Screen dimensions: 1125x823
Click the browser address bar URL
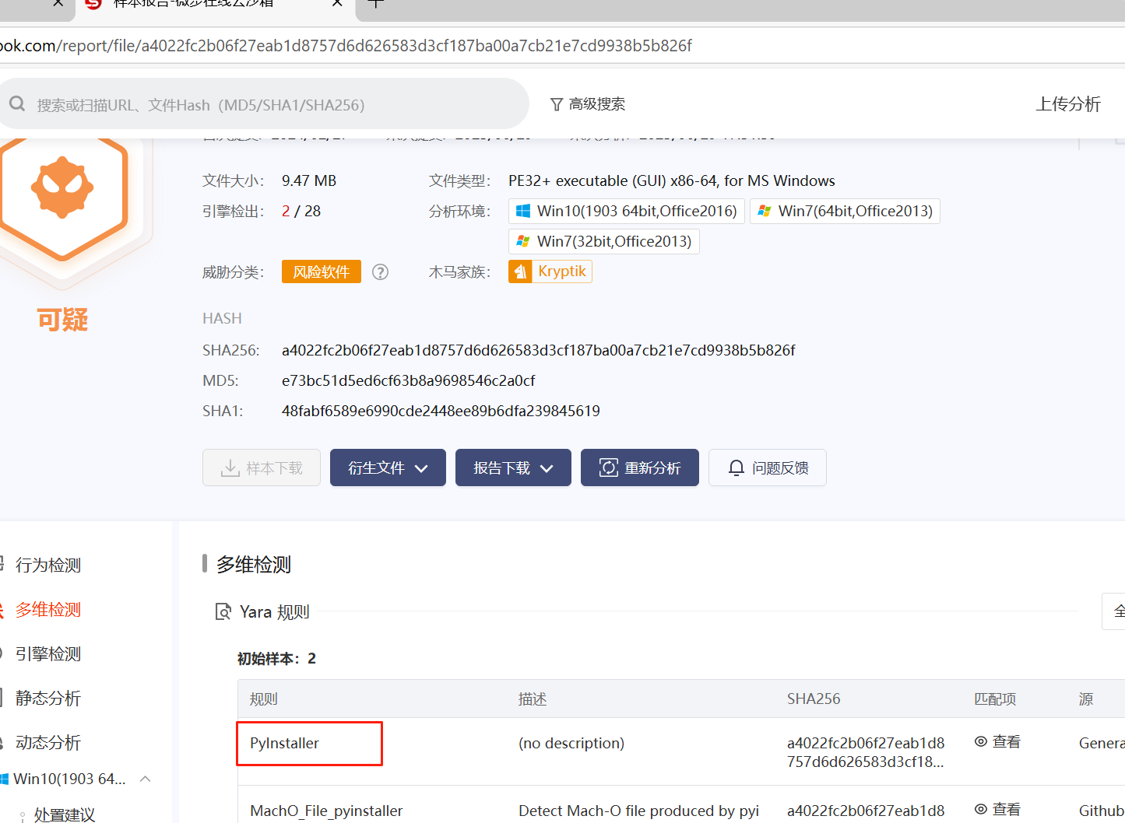tap(346, 45)
